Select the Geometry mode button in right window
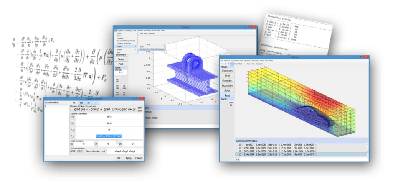The image size is (393, 182). (x=227, y=71)
